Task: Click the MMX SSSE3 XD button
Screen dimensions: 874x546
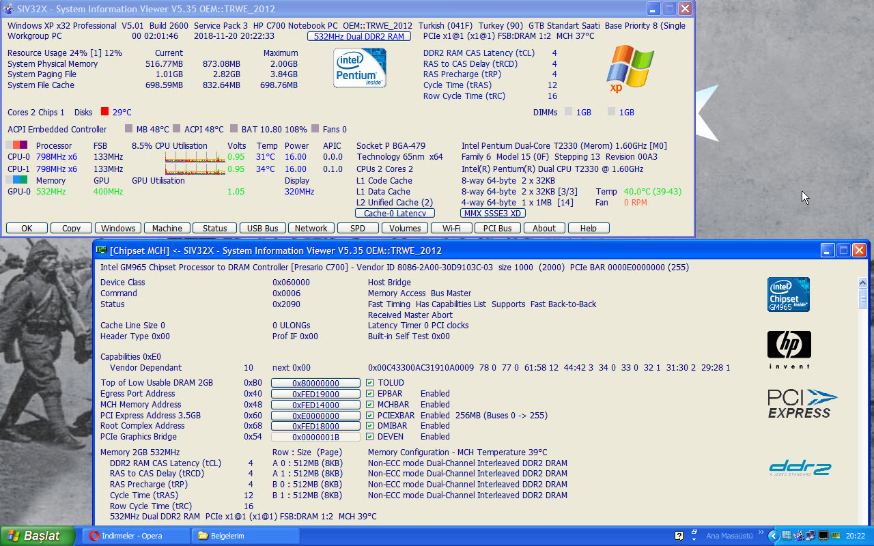Action: coord(492,214)
